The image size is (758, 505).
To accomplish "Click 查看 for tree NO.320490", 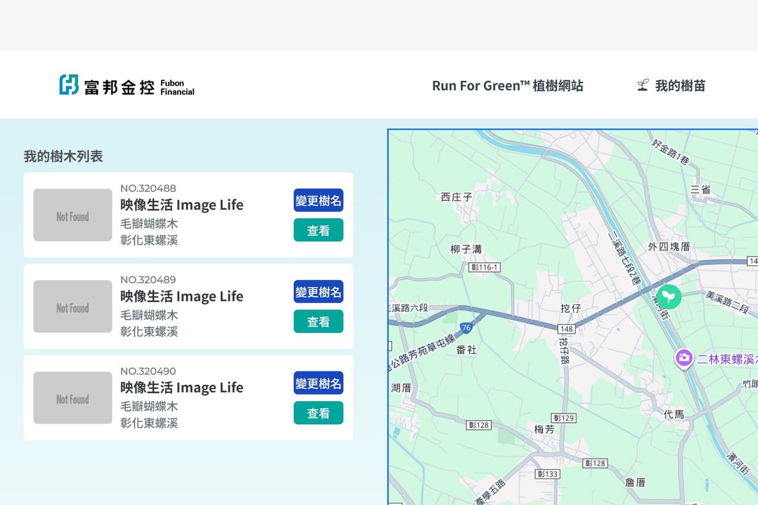I will click(319, 413).
